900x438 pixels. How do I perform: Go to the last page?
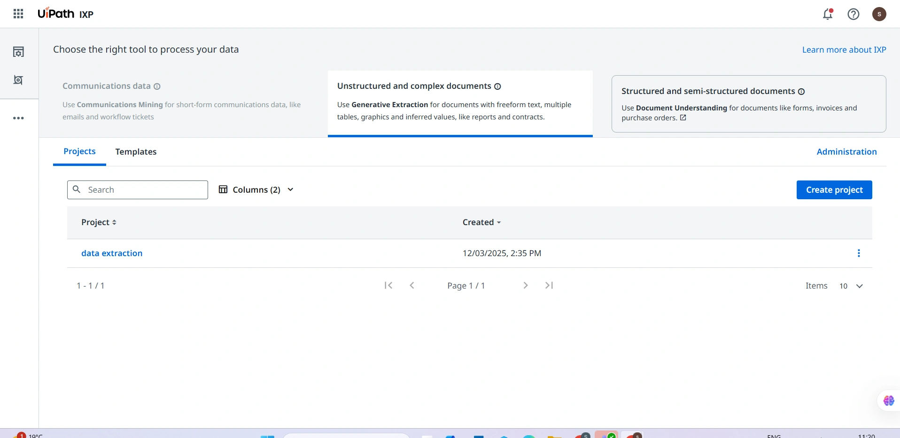pyautogui.click(x=549, y=285)
